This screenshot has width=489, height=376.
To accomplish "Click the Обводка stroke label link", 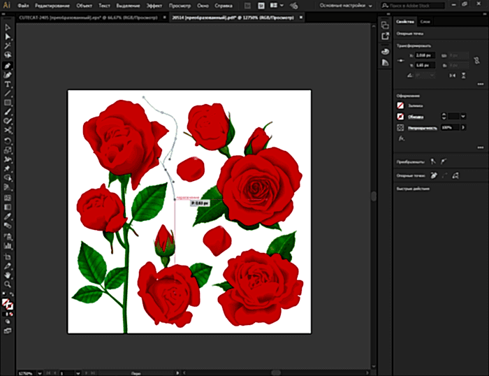I will (415, 115).
